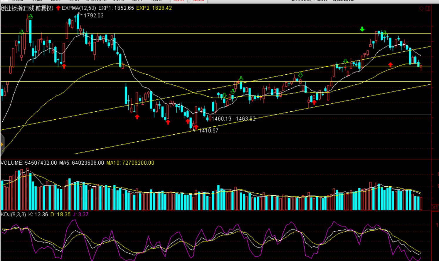The height and width of the screenshot is (261, 439).
Task: Click the yellow D: 18.35 KDJ value
Action: click(x=60, y=215)
